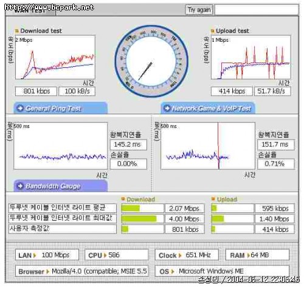Image resolution: width=304 pixels, height=287 pixels.
Task: Click the General Ping Test latency graph
Action: 60,146
